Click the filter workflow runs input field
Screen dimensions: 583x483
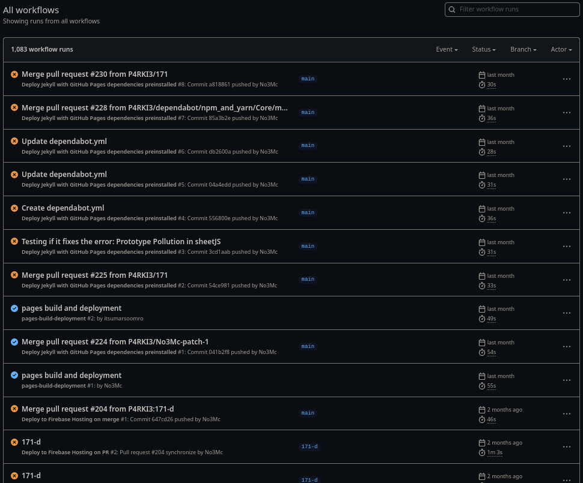point(517,10)
